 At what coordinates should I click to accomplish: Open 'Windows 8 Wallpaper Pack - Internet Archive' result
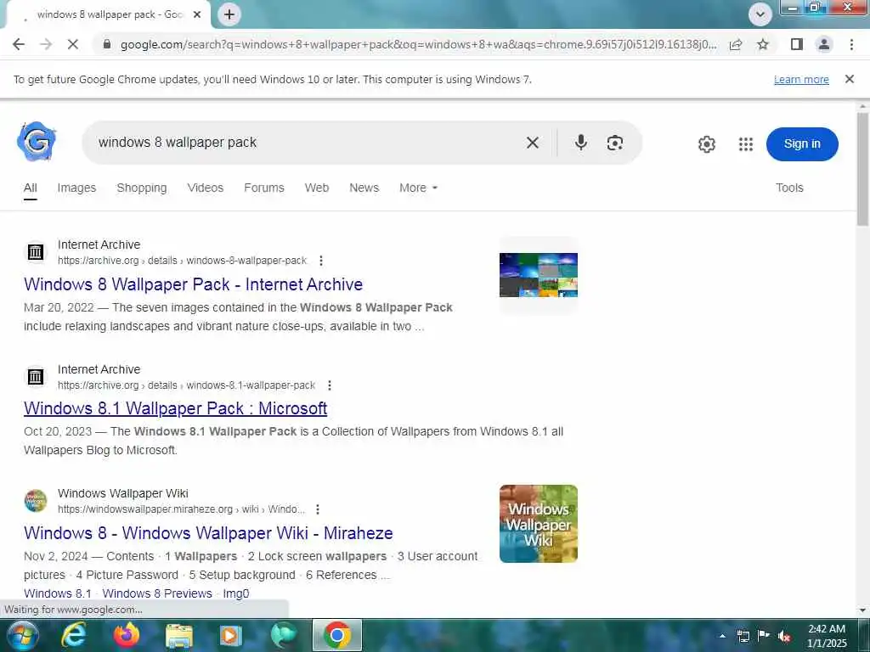[x=193, y=284]
